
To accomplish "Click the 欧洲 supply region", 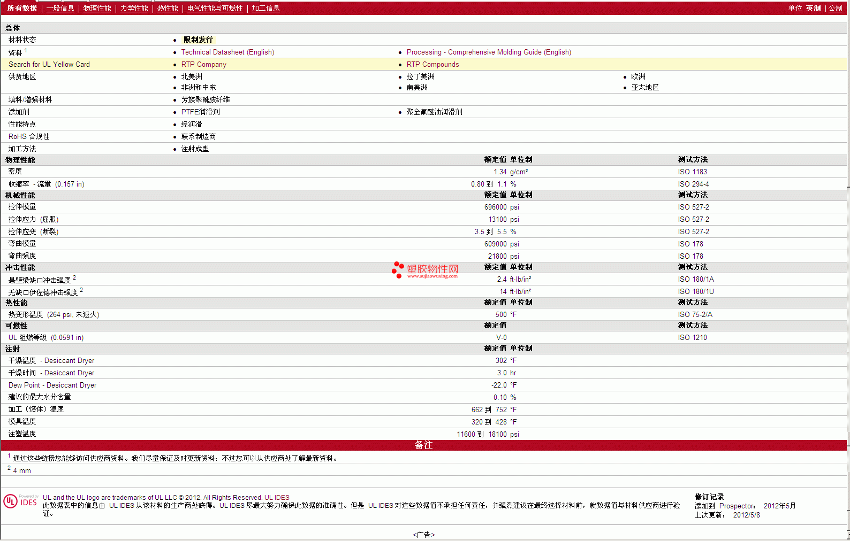I will coord(638,76).
